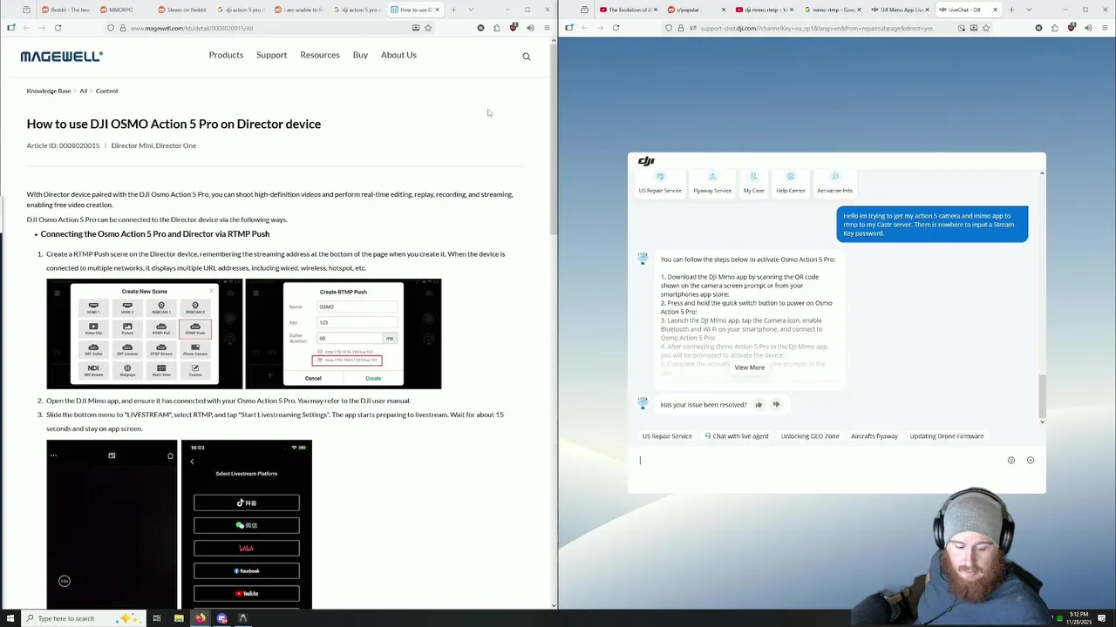The height and width of the screenshot is (627, 1116).
Task: Open the Products menu
Action: 226,55
